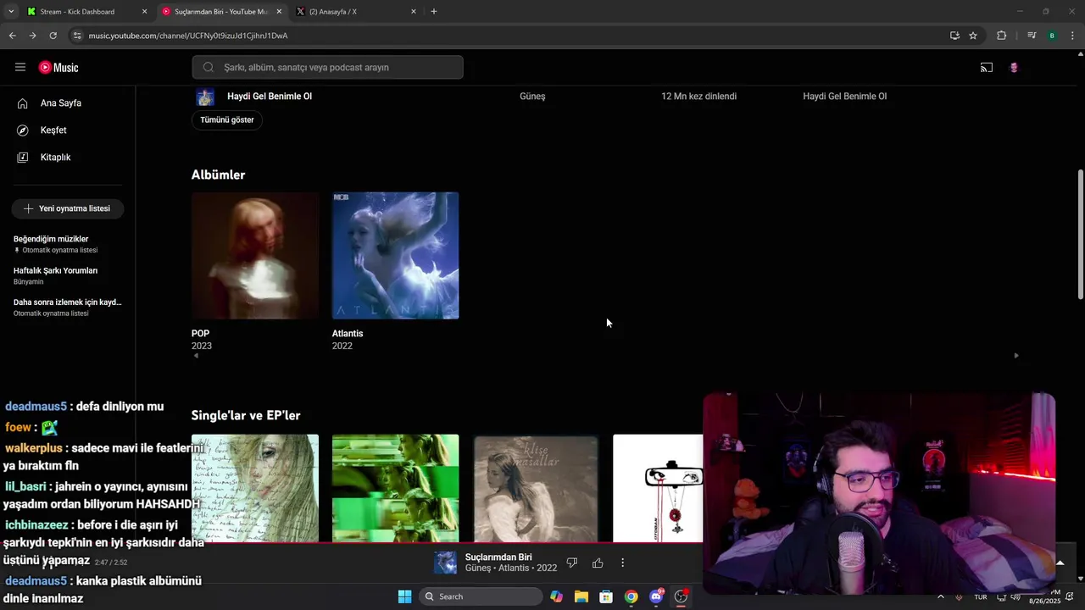The width and height of the screenshot is (1085, 610).
Task: Open Discord from taskbar
Action: pos(656,596)
